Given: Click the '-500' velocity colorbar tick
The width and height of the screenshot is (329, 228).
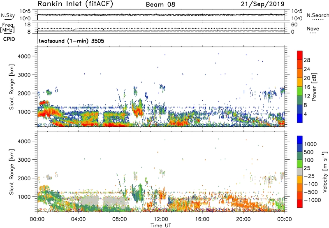Looking at the screenshot, I should [310, 192].
